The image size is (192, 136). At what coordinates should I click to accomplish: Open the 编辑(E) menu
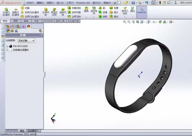point(40,3)
